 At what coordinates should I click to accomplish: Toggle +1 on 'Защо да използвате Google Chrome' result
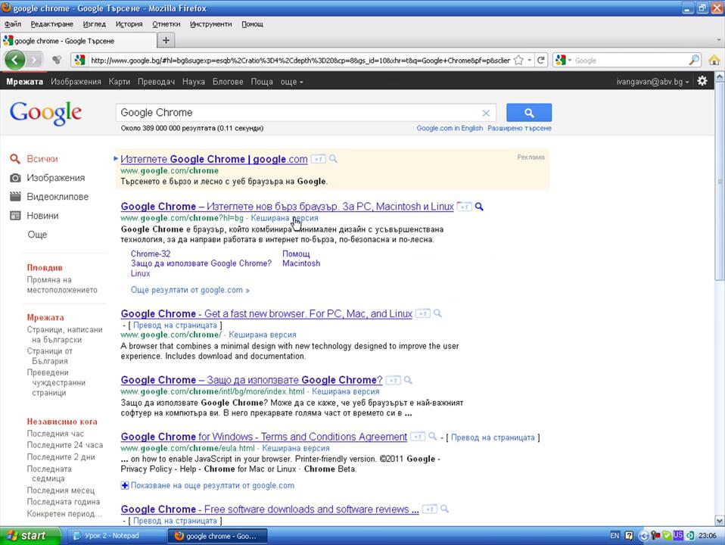point(392,380)
